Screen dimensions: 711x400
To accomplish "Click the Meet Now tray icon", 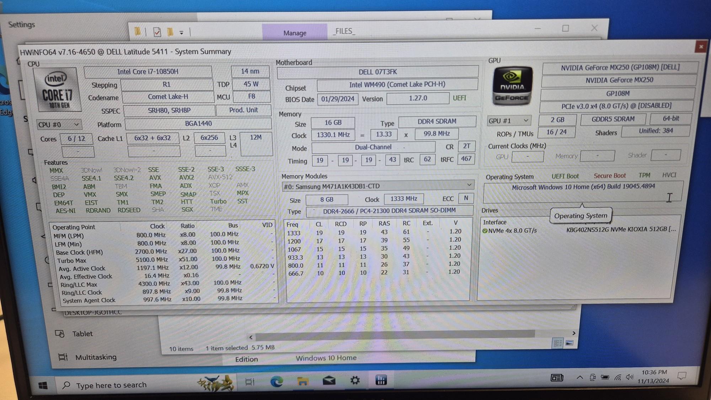I will 593,377.
